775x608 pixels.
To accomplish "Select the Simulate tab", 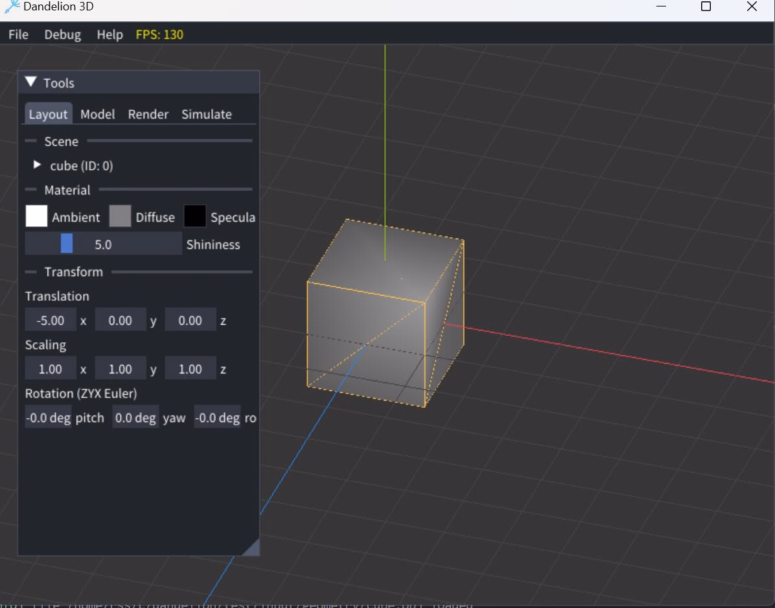I will (x=207, y=114).
